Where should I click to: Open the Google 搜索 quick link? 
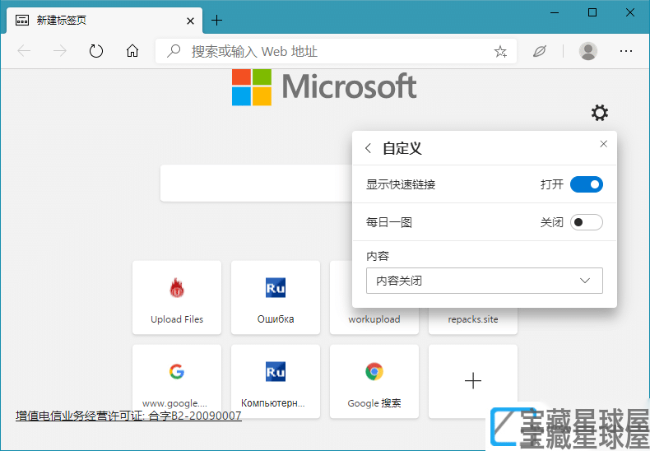coord(374,381)
